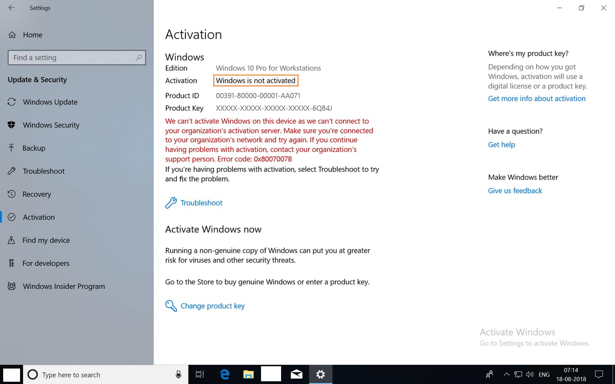Go to Settings Home
Image resolution: width=615 pixels, height=384 pixels.
(32, 35)
